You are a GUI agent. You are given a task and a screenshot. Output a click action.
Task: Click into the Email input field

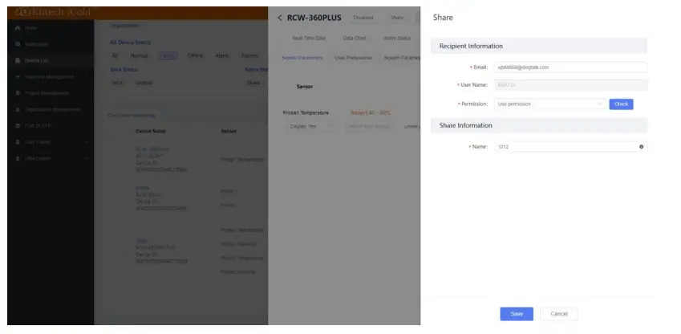570,67
